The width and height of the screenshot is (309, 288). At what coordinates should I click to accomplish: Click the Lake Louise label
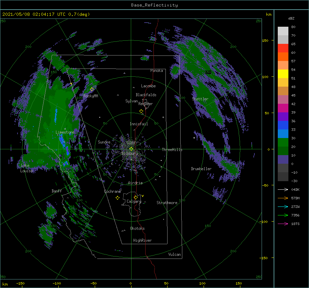(26, 168)
